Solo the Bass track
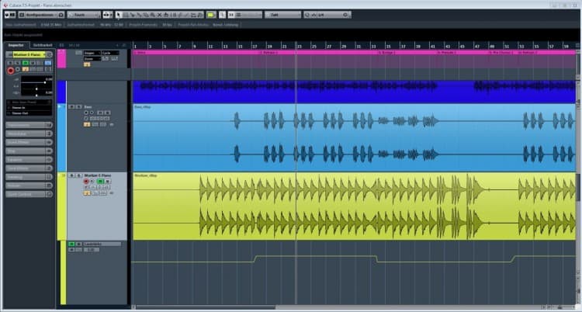The image size is (582, 312). [78, 107]
